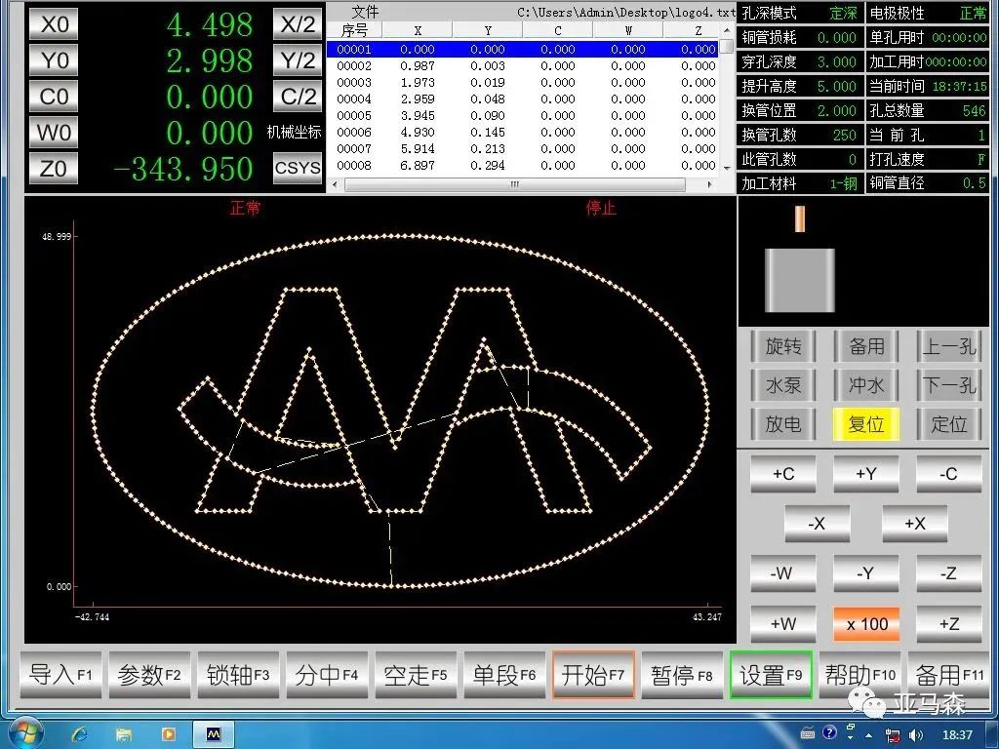Toggle the orange x100 jog multiplier
This screenshot has width=999, height=749.
coord(866,624)
